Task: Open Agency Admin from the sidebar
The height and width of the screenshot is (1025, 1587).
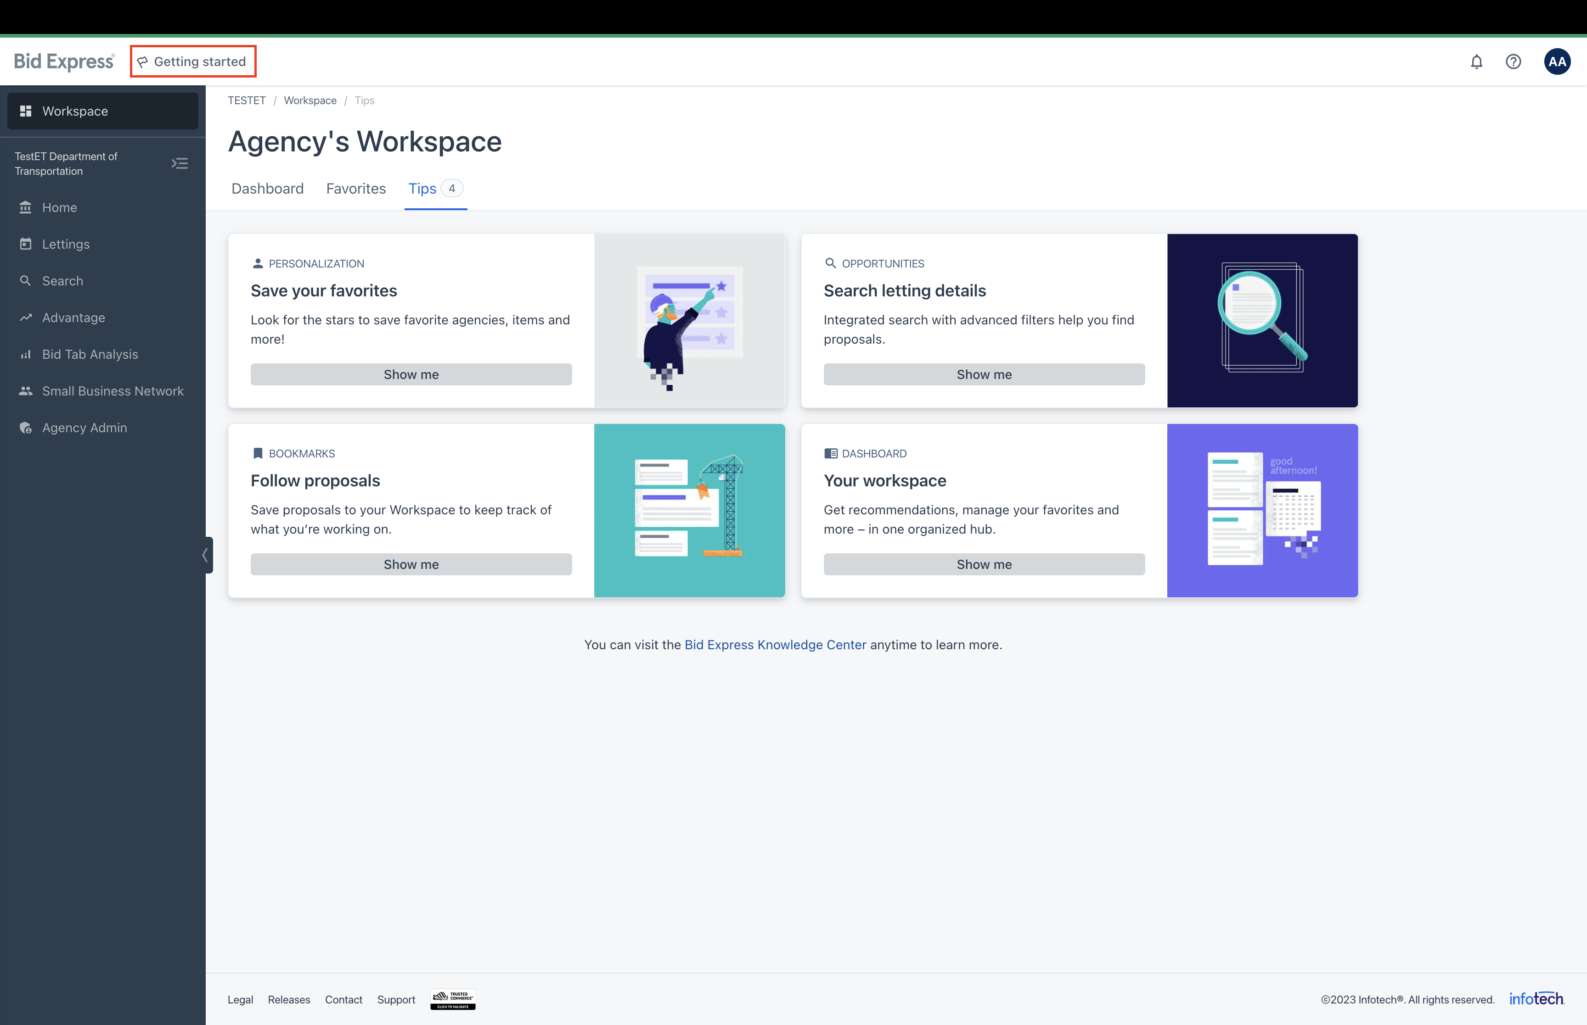Action: pyautogui.click(x=84, y=428)
